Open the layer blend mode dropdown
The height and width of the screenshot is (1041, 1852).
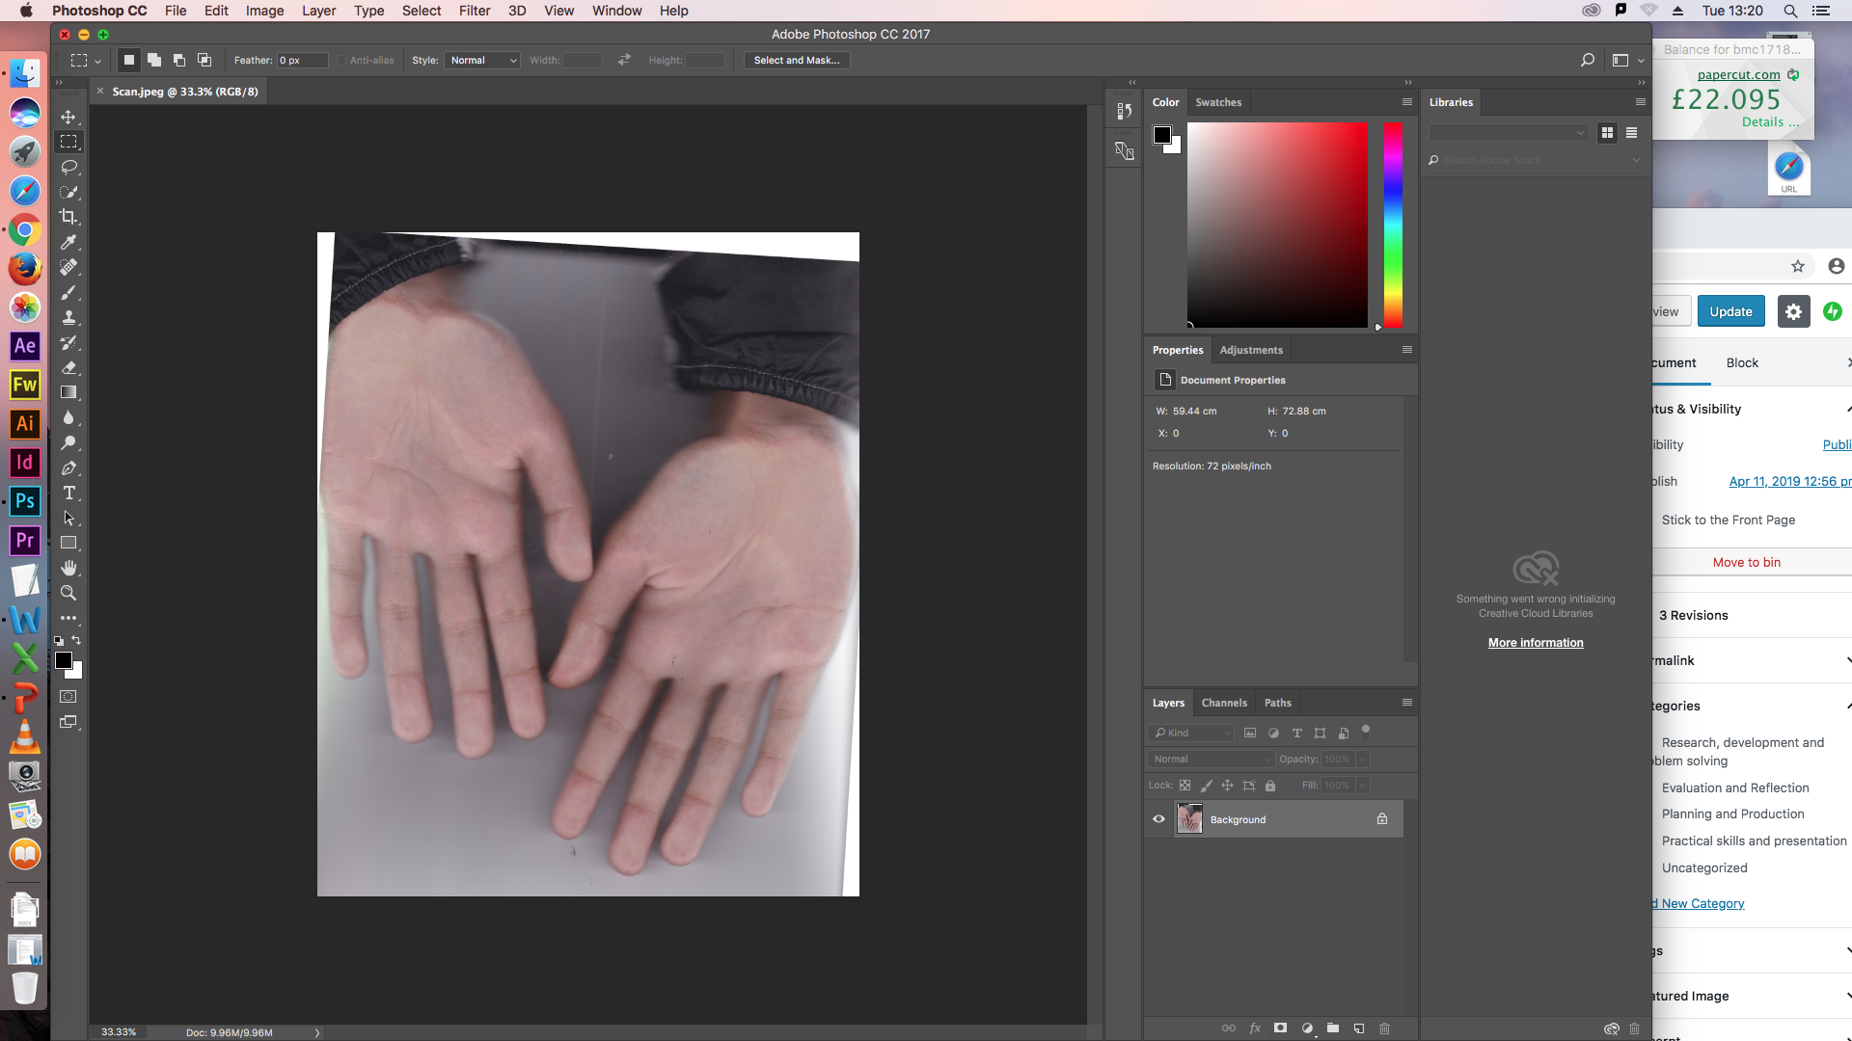click(1212, 760)
